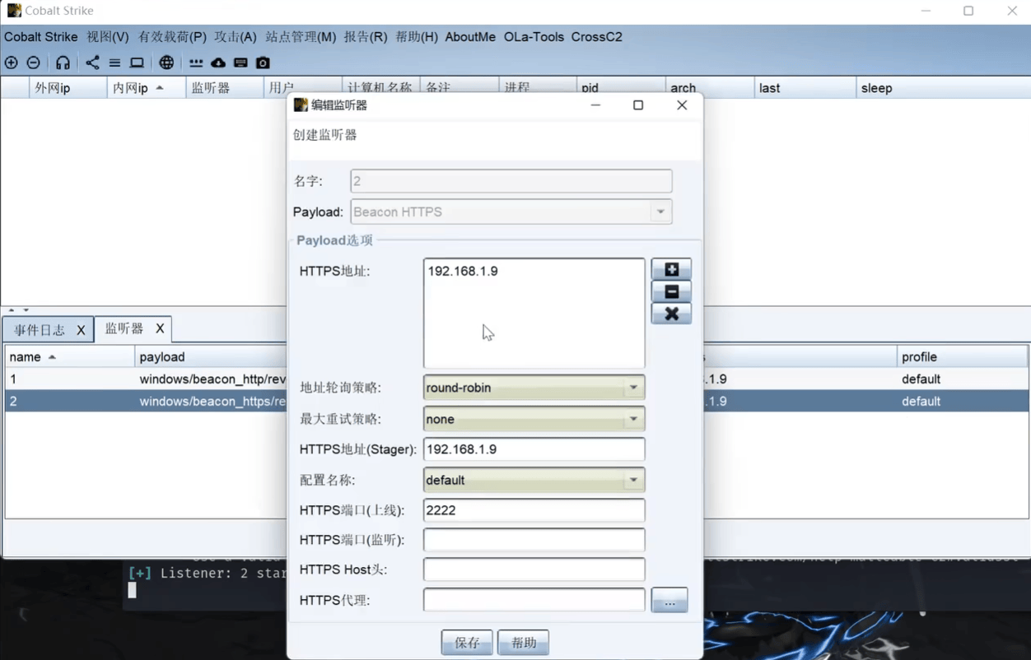The width and height of the screenshot is (1031, 660).
Task: Click the HTTPS代理 input field
Action: (534, 600)
